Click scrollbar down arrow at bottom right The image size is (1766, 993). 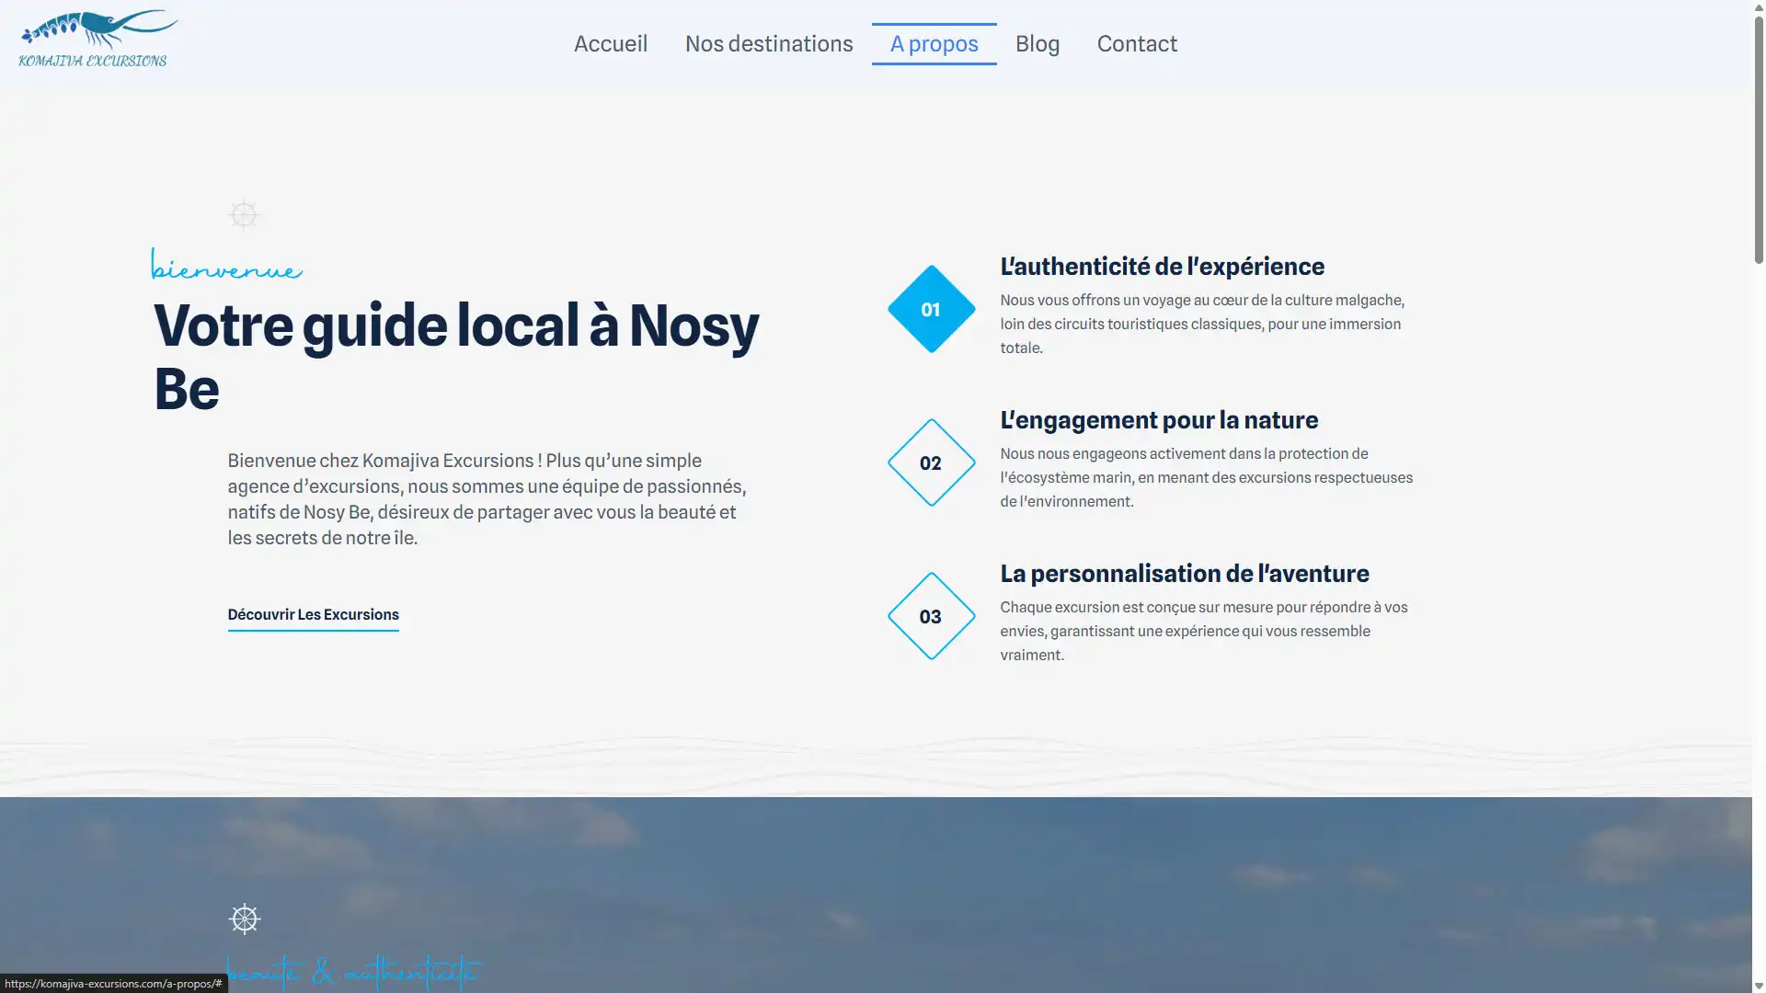(1759, 986)
